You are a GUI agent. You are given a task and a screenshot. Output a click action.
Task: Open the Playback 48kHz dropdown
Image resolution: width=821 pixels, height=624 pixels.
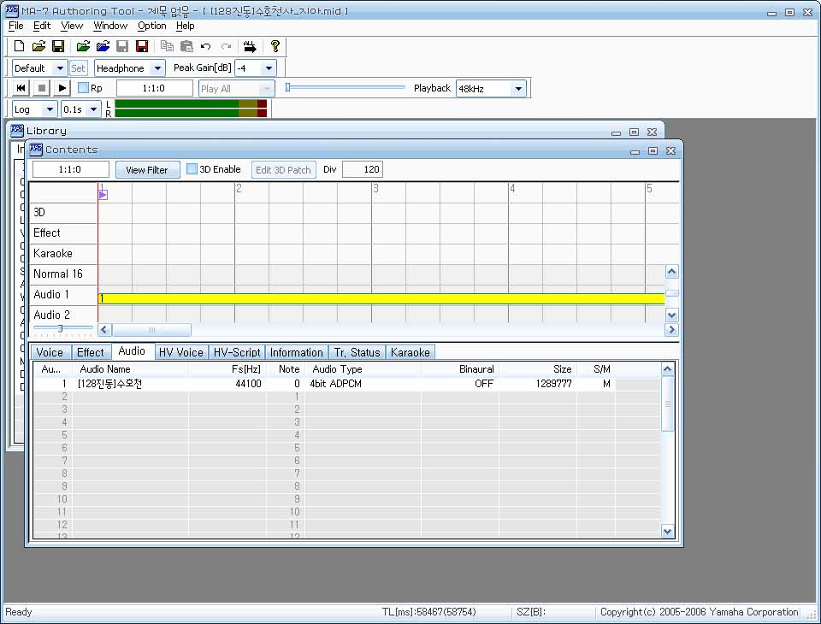(x=518, y=88)
